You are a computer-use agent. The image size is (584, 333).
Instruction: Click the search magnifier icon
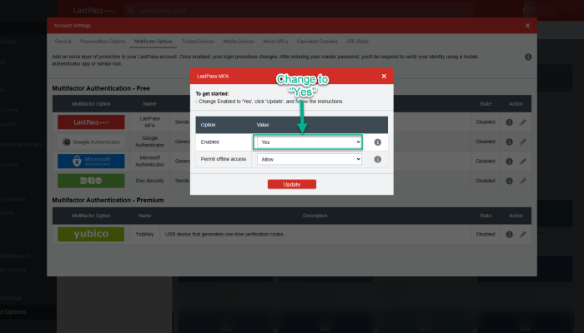pos(131,10)
